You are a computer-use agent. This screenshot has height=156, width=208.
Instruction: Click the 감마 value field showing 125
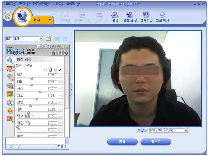coord(52,109)
